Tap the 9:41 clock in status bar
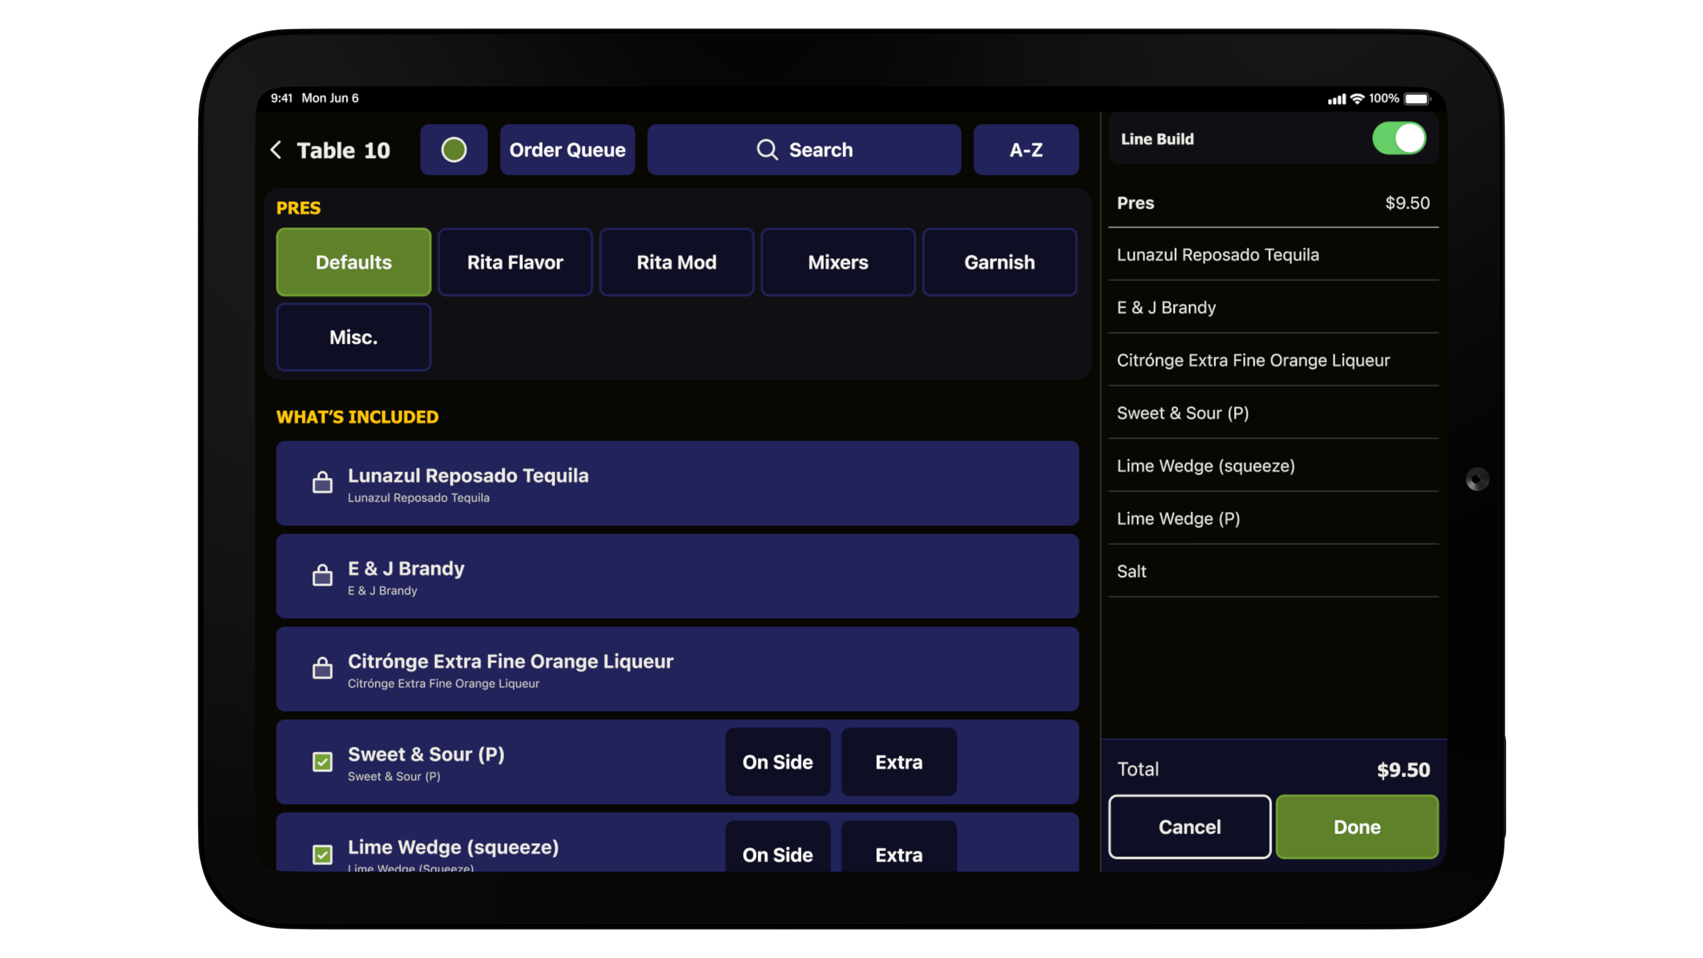 [x=282, y=98]
